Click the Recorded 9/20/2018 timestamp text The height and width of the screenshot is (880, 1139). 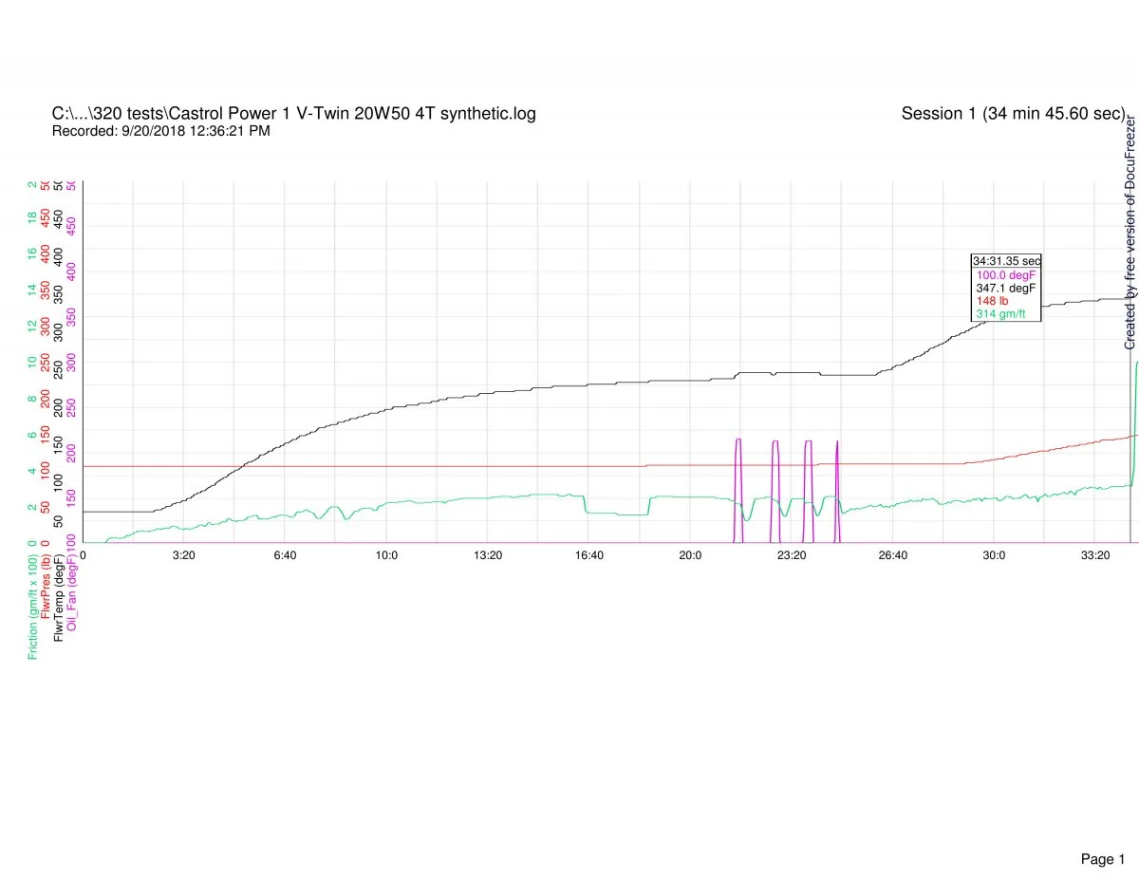160,131
